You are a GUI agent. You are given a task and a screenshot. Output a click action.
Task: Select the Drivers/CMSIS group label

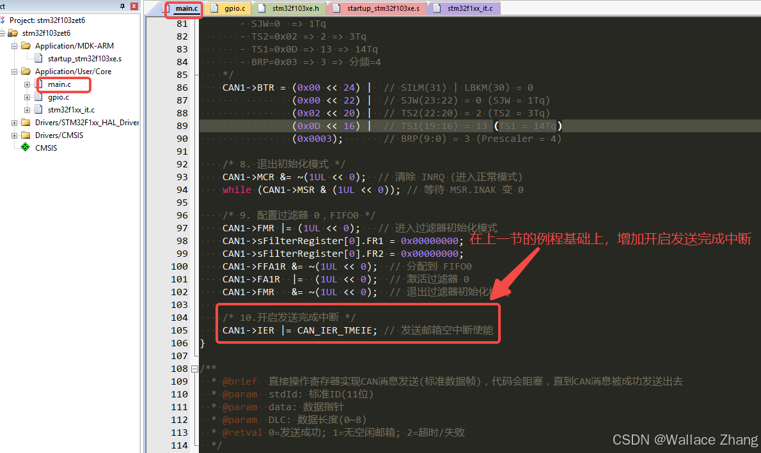[x=59, y=135]
